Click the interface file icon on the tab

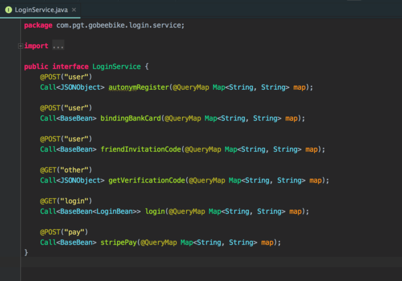(9, 10)
